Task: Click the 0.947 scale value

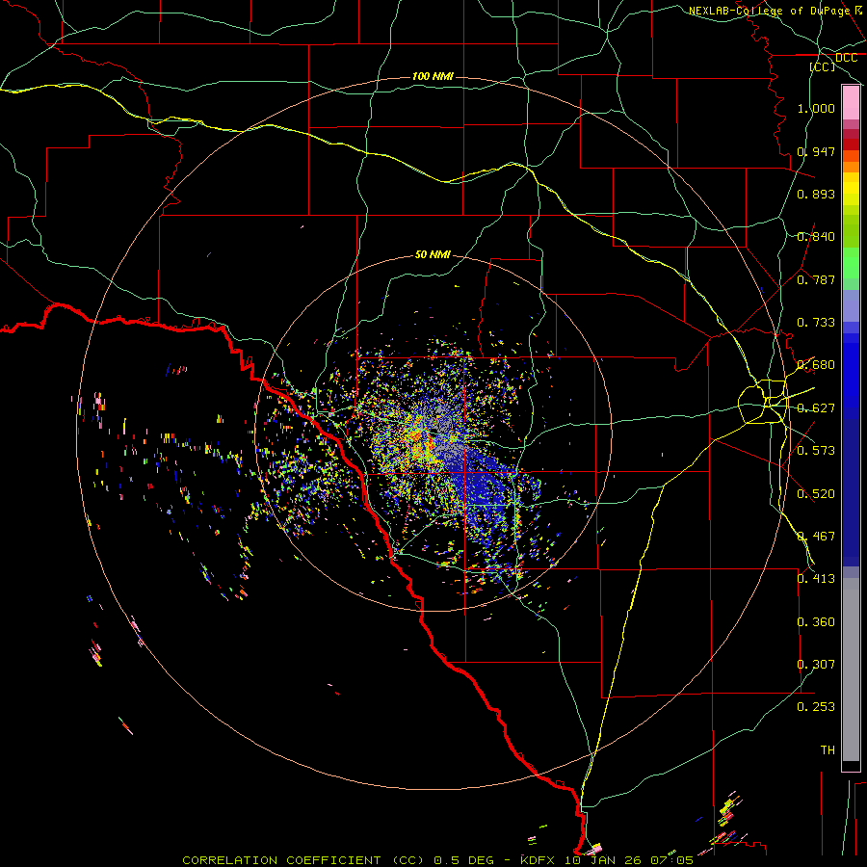Action: pos(816,151)
